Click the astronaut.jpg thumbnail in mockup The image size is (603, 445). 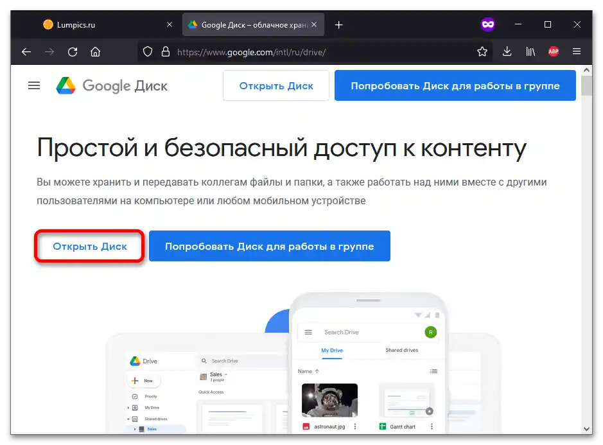click(x=329, y=400)
